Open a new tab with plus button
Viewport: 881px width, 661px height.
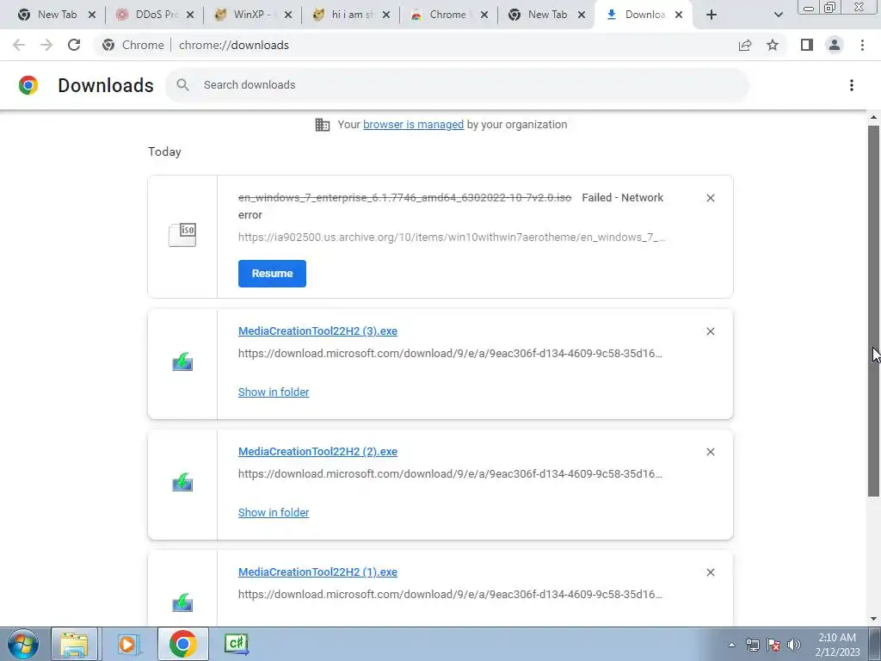coord(712,15)
